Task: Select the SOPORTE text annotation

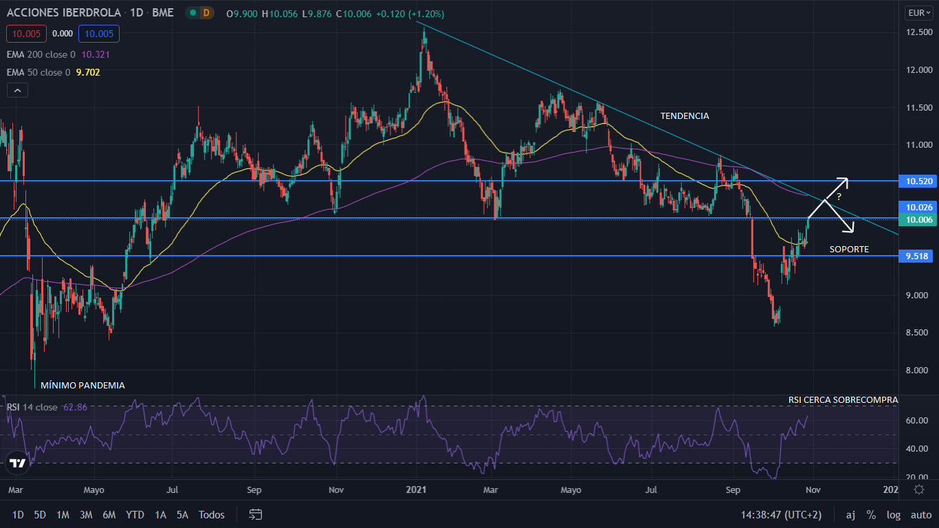Action: [x=849, y=249]
